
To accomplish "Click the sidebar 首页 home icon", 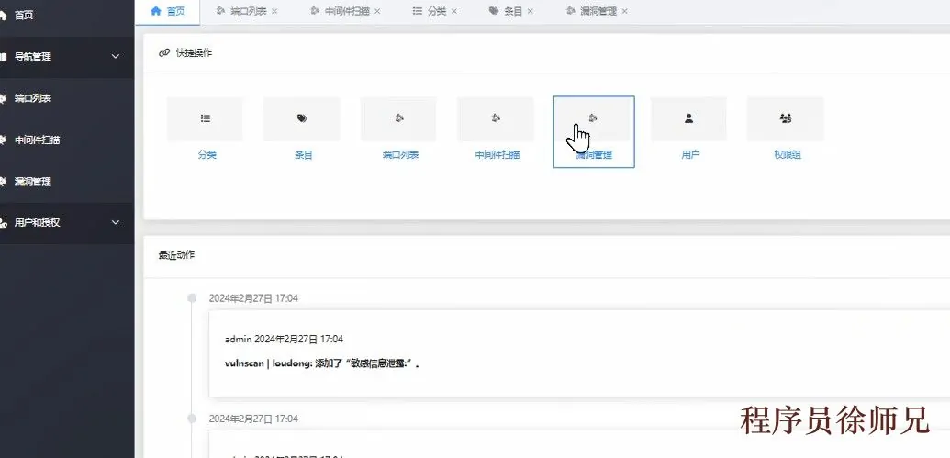I will pos(3,16).
